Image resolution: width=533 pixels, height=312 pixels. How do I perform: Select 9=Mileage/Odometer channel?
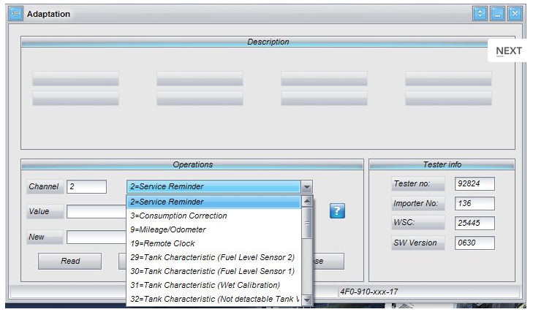coord(213,229)
